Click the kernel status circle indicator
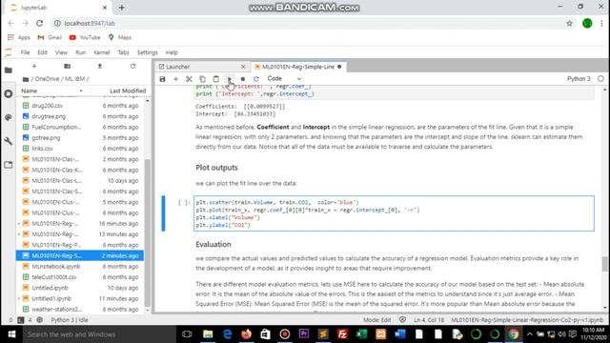 coord(600,78)
